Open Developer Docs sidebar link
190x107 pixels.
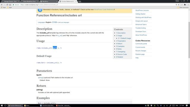pos(140,32)
